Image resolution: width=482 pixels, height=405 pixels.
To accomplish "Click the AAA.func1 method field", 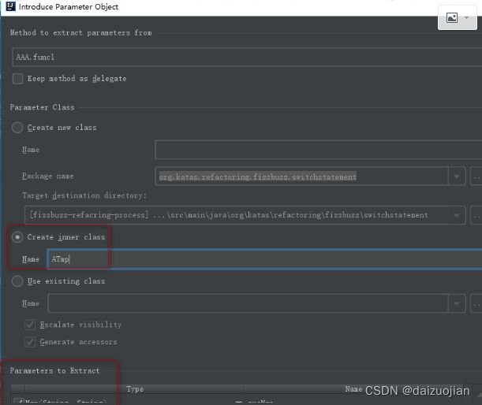I will (x=247, y=57).
